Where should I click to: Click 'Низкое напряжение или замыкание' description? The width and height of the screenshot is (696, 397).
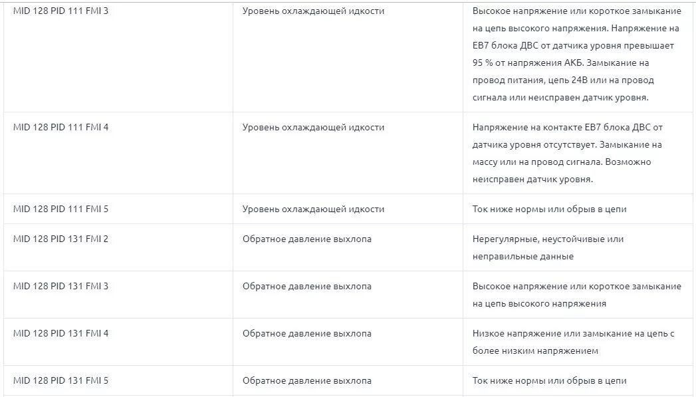[x=573, y=342]
